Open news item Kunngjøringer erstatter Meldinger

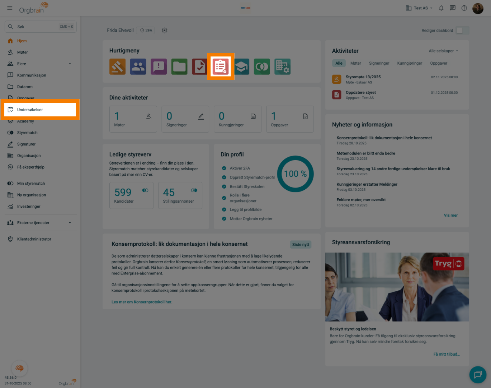point(367,184)
